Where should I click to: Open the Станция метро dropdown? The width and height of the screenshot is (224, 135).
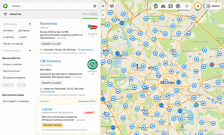pos(17,51)
